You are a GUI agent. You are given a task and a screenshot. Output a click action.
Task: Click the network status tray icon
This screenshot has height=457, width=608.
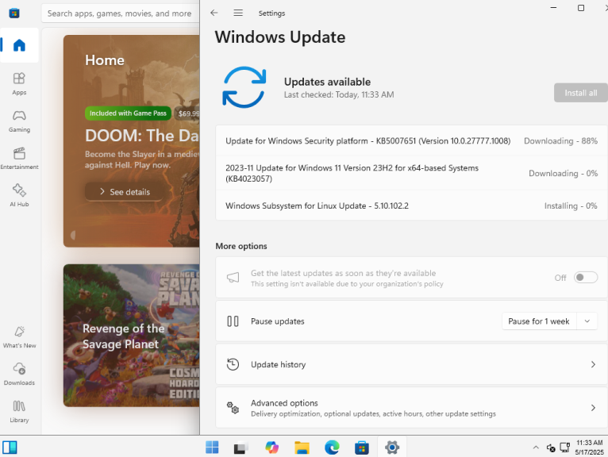[x=565, y=447]
